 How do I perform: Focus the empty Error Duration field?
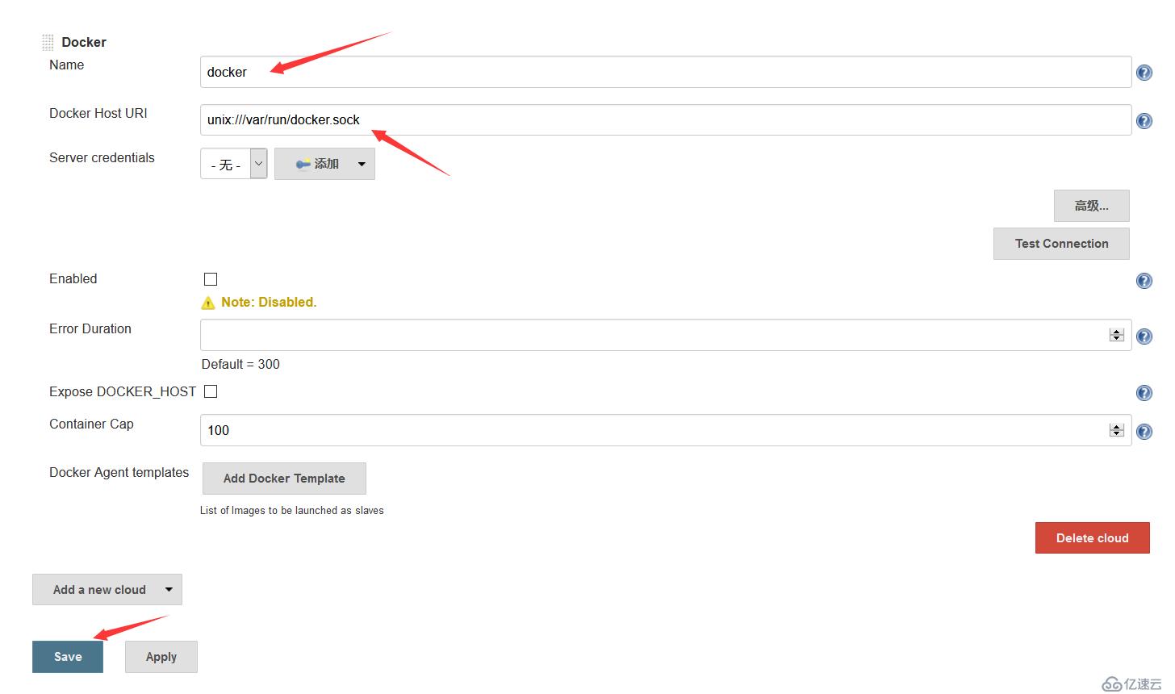(666, 335)
